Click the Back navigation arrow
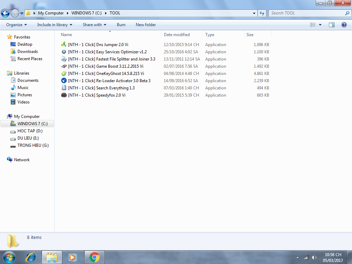This screenshot has height=264, width=352. (5, 13)
